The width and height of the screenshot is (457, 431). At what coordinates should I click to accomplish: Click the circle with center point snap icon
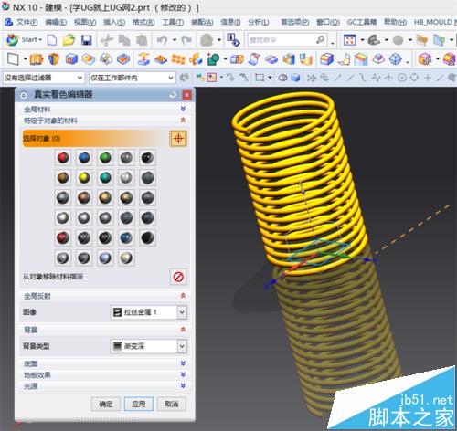(402, 78)
